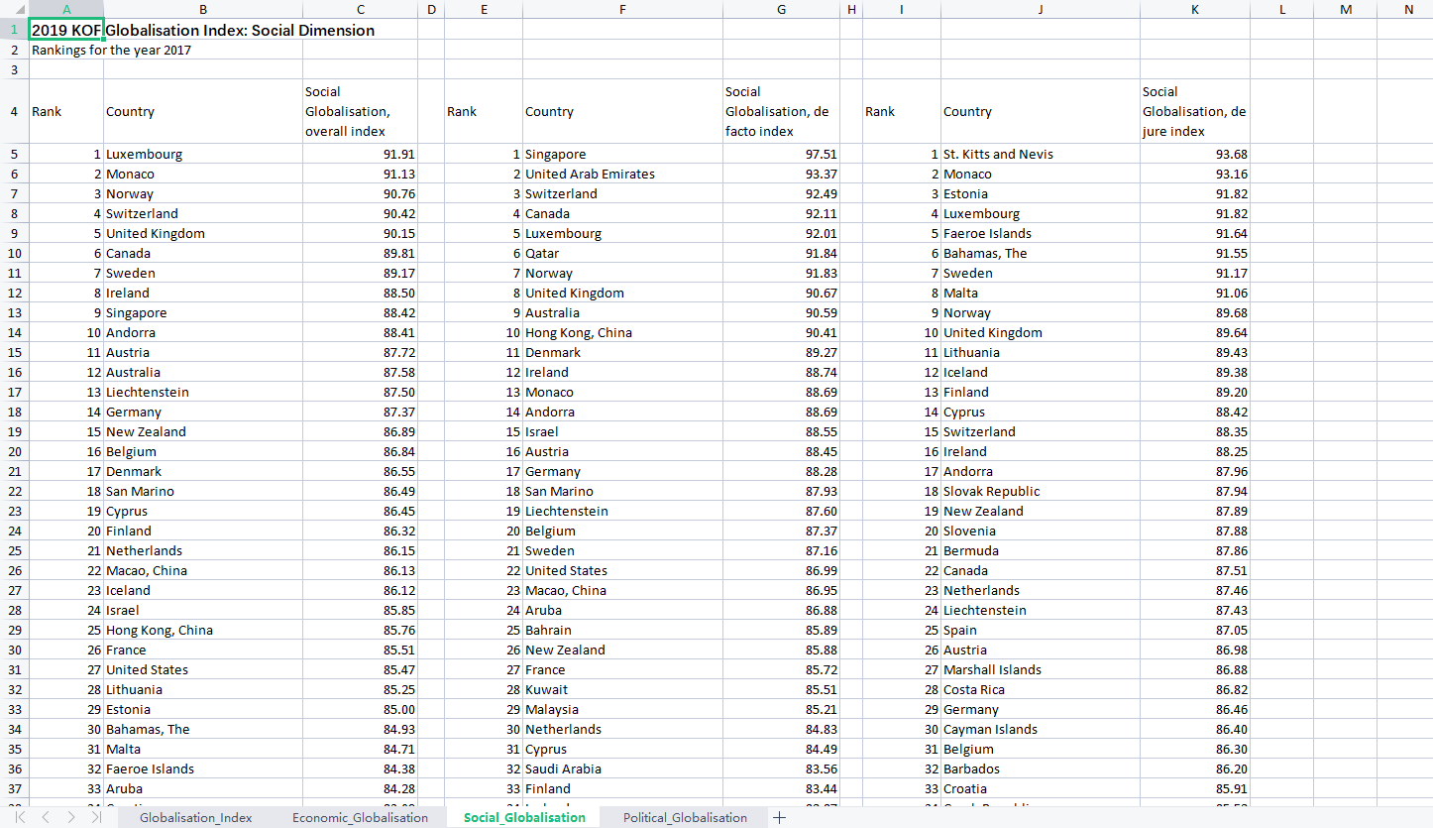Open the Globalisation_Index sheet tab
Image resolution: width=1433 pixels, height=828 pixels.
pyautogui.click(x=196, y=817)
